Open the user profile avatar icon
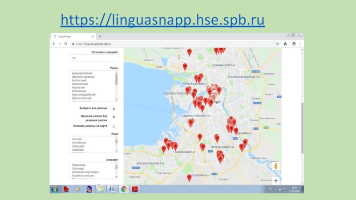Screen dimensions: 356x200 coord(294,44)
